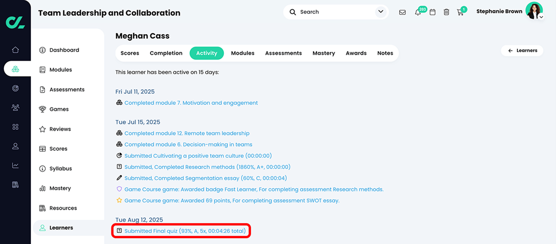Open Submitted, Completed Research methods link
Screen dimensions: 556x244
208,167
